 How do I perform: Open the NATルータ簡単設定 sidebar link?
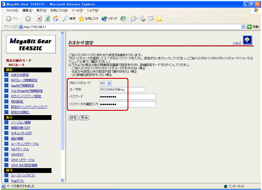[24, 80]
